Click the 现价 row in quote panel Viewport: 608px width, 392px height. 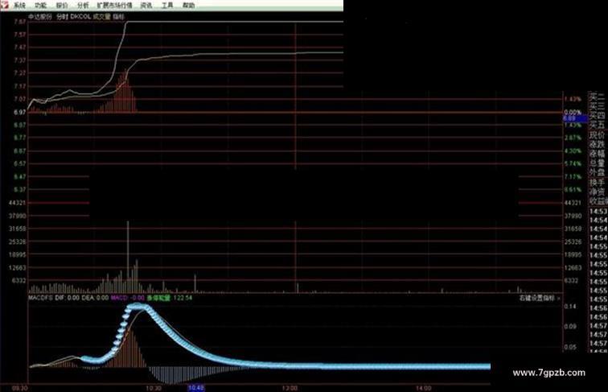coord(598,134)
